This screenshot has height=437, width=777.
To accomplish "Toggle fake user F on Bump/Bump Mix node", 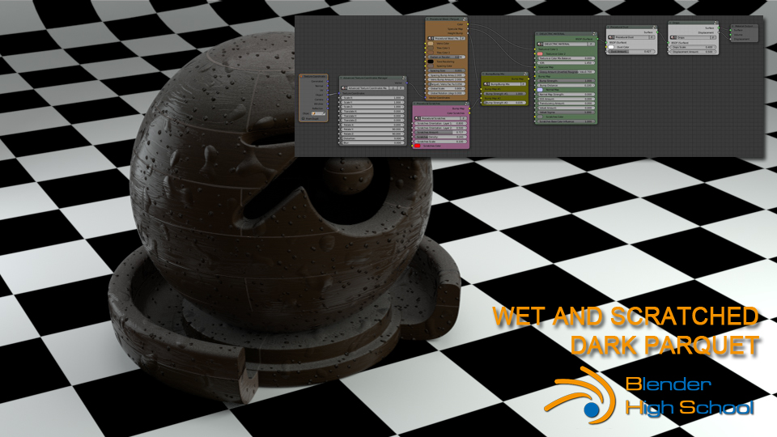I will 524,84.
